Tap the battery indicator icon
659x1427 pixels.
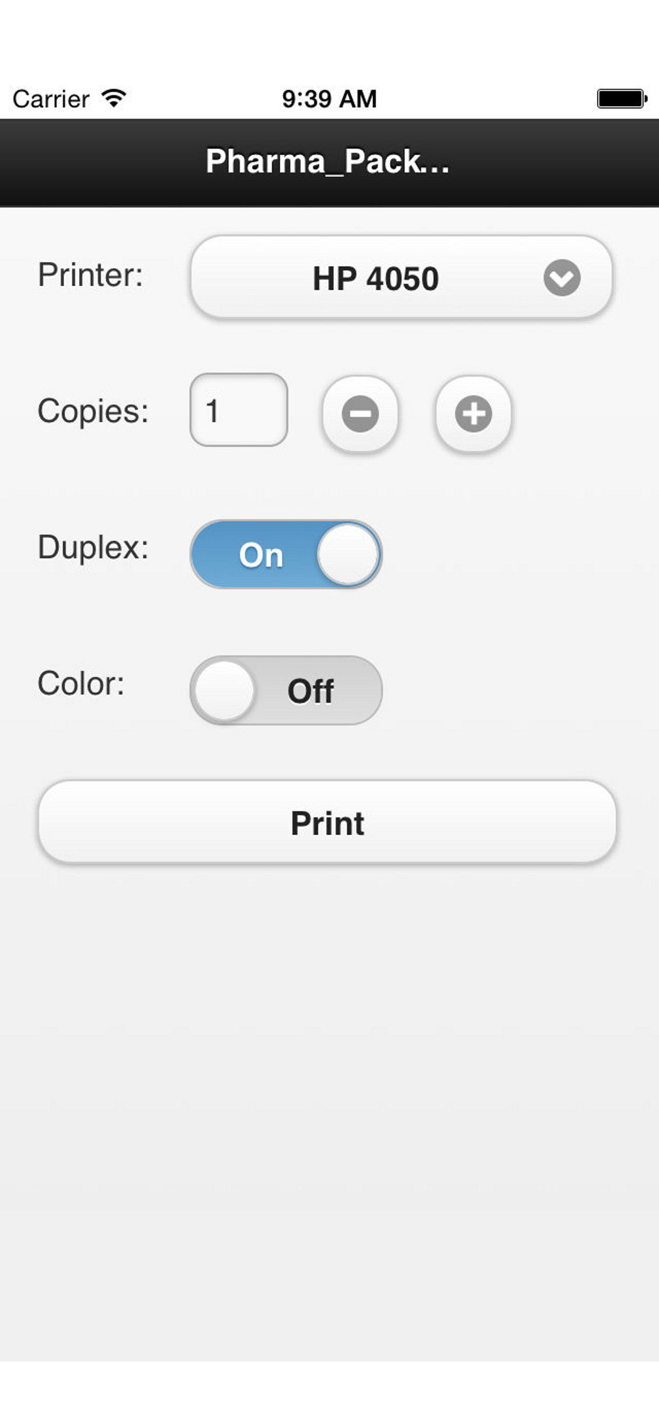point(622,99)
